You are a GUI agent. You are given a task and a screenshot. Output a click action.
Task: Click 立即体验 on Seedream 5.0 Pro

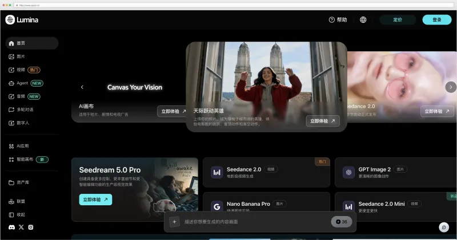click(x=95, y=200)
